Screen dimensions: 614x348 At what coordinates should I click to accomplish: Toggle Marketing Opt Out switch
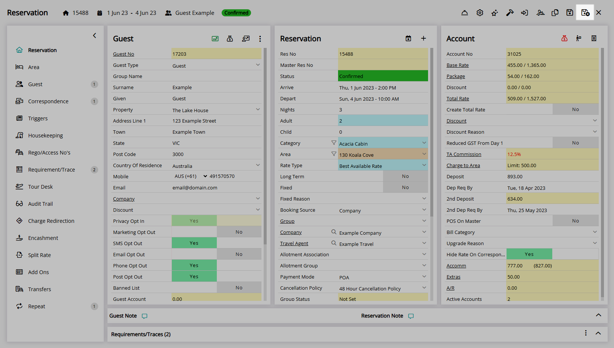[216, 232]
